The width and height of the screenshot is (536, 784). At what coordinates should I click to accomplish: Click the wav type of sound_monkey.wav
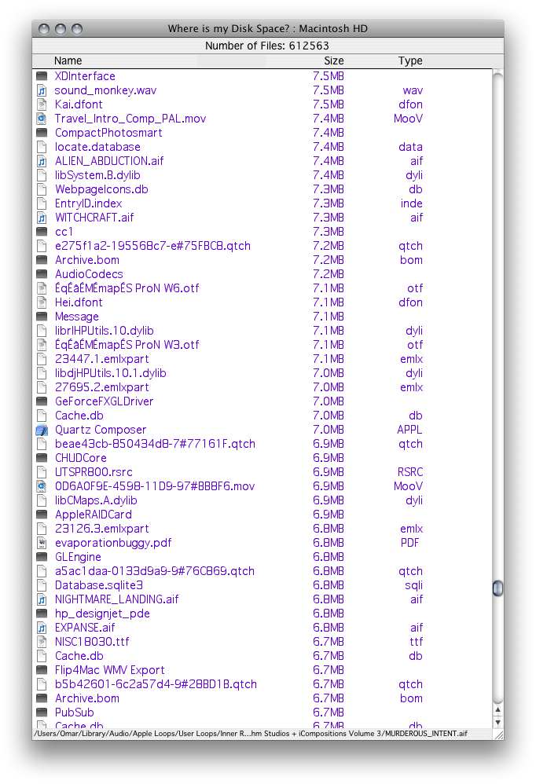(413, 90)
